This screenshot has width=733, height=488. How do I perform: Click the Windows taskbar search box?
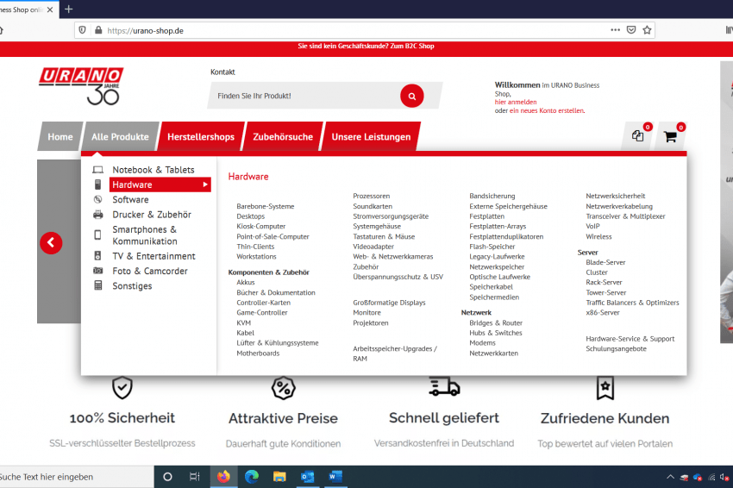click(75, 477)
